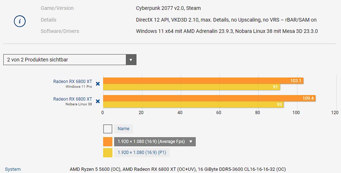Click the 93 yellow bar for Nobara Linux
341x173 pixels.
[x=193, y=105]
